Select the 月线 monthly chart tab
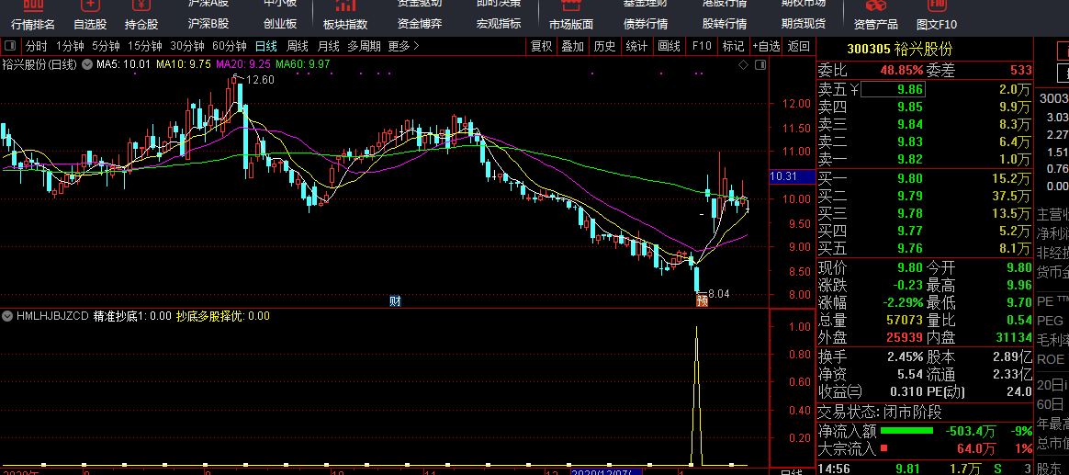Screen dimensions: 1069x475 [329, 47]
